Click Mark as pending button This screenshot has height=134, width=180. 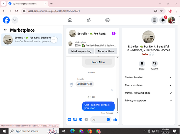point(81,51)
